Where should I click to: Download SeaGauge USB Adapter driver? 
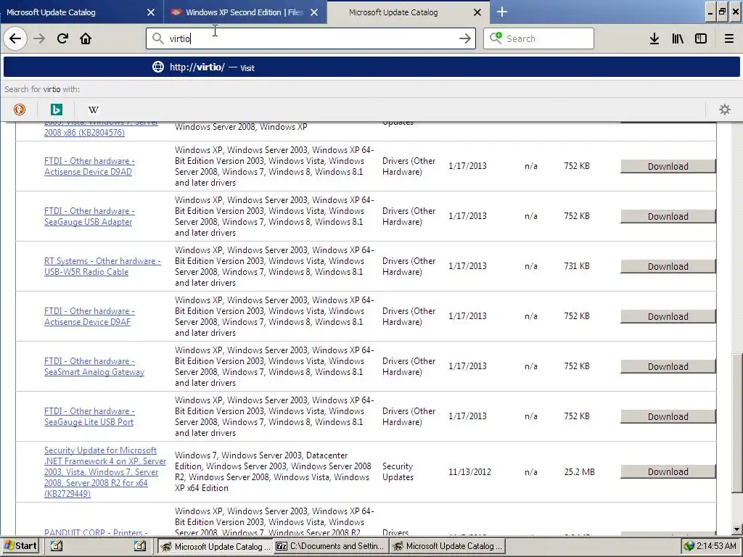pos(668,216)
